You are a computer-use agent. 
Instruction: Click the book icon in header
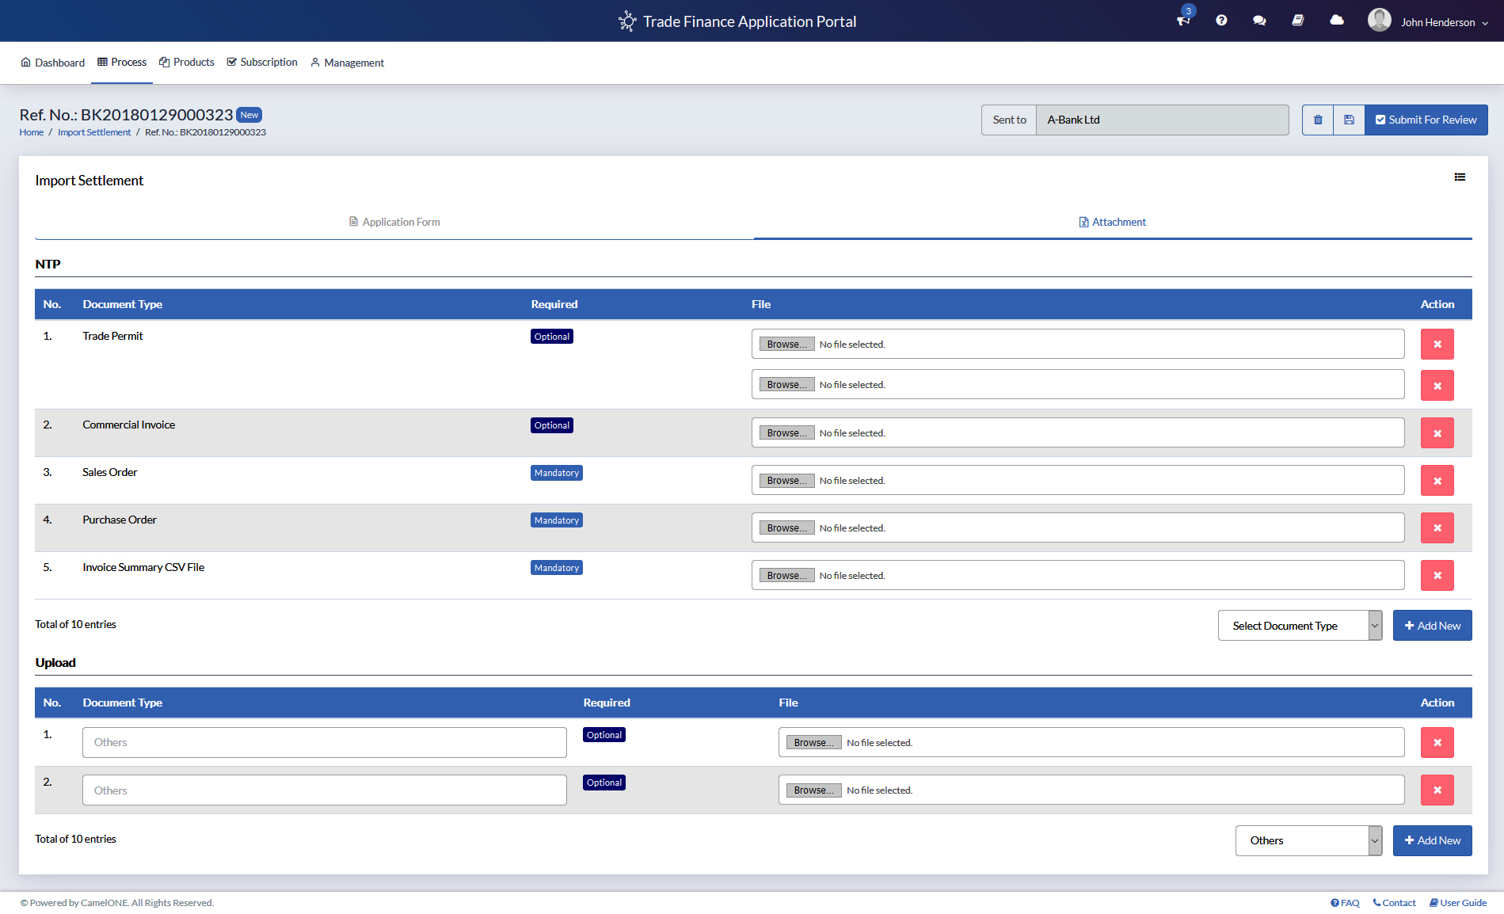pos(1297,21)
